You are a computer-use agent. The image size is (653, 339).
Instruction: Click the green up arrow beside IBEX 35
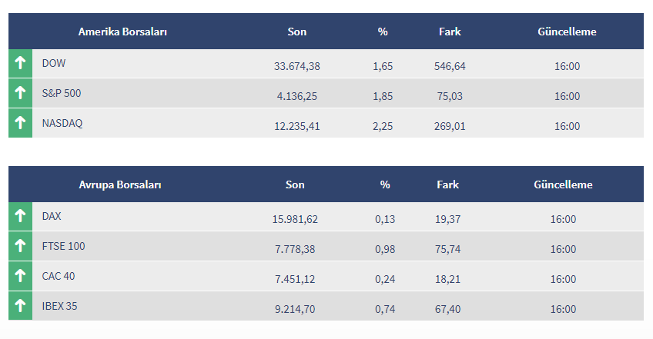click(x=20, y=306)
